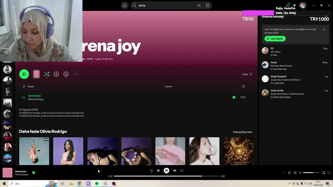
Task: Open the user profile avatar menu
Action: 303,5
